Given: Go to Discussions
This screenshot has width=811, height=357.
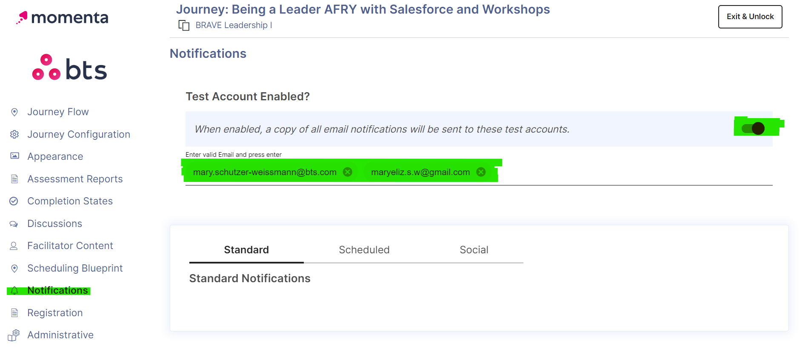Looking at the screenshot, I should tap(54, 224).
